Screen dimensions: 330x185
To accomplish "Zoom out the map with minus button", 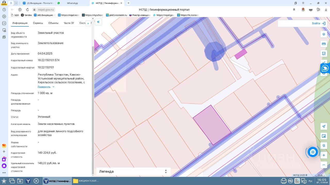I will tap(324, 165).
